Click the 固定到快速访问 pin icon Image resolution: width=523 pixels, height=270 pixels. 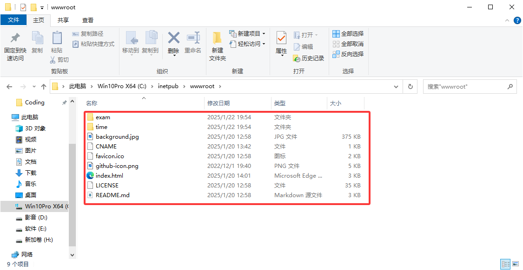tap(15, 38)
